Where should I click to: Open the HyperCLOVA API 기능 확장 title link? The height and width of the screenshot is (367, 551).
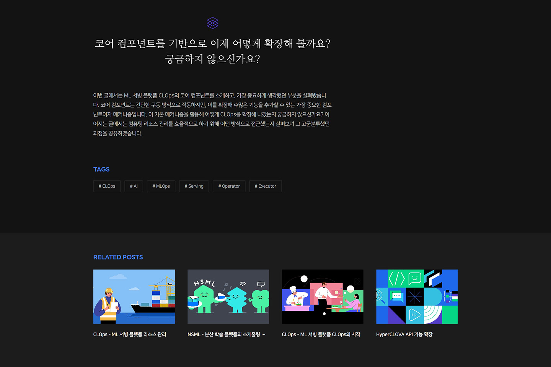tap(404, 335)
